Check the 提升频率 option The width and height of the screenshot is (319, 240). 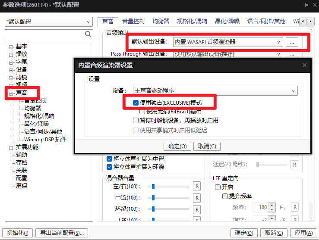(225, 196)
